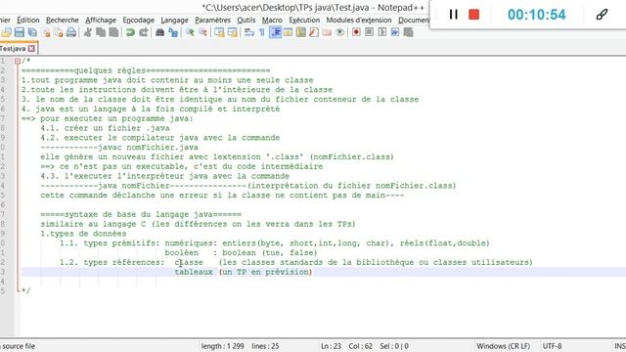Toggle synchronized horizontal scrolling icon
Viewport: 626px width, 352px height.
pyautogui.click(x=233, y=32)
